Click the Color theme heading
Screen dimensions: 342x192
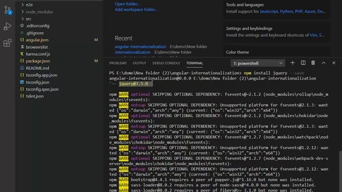click(237, 52)
